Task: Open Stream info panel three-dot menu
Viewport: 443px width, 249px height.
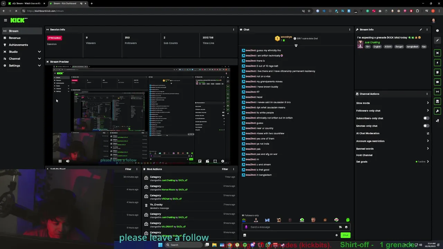Action: click(x=427, y=30)
